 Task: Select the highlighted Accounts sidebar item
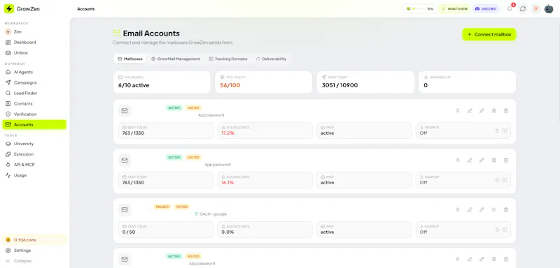pyautogui.click(x=34, y=124)
